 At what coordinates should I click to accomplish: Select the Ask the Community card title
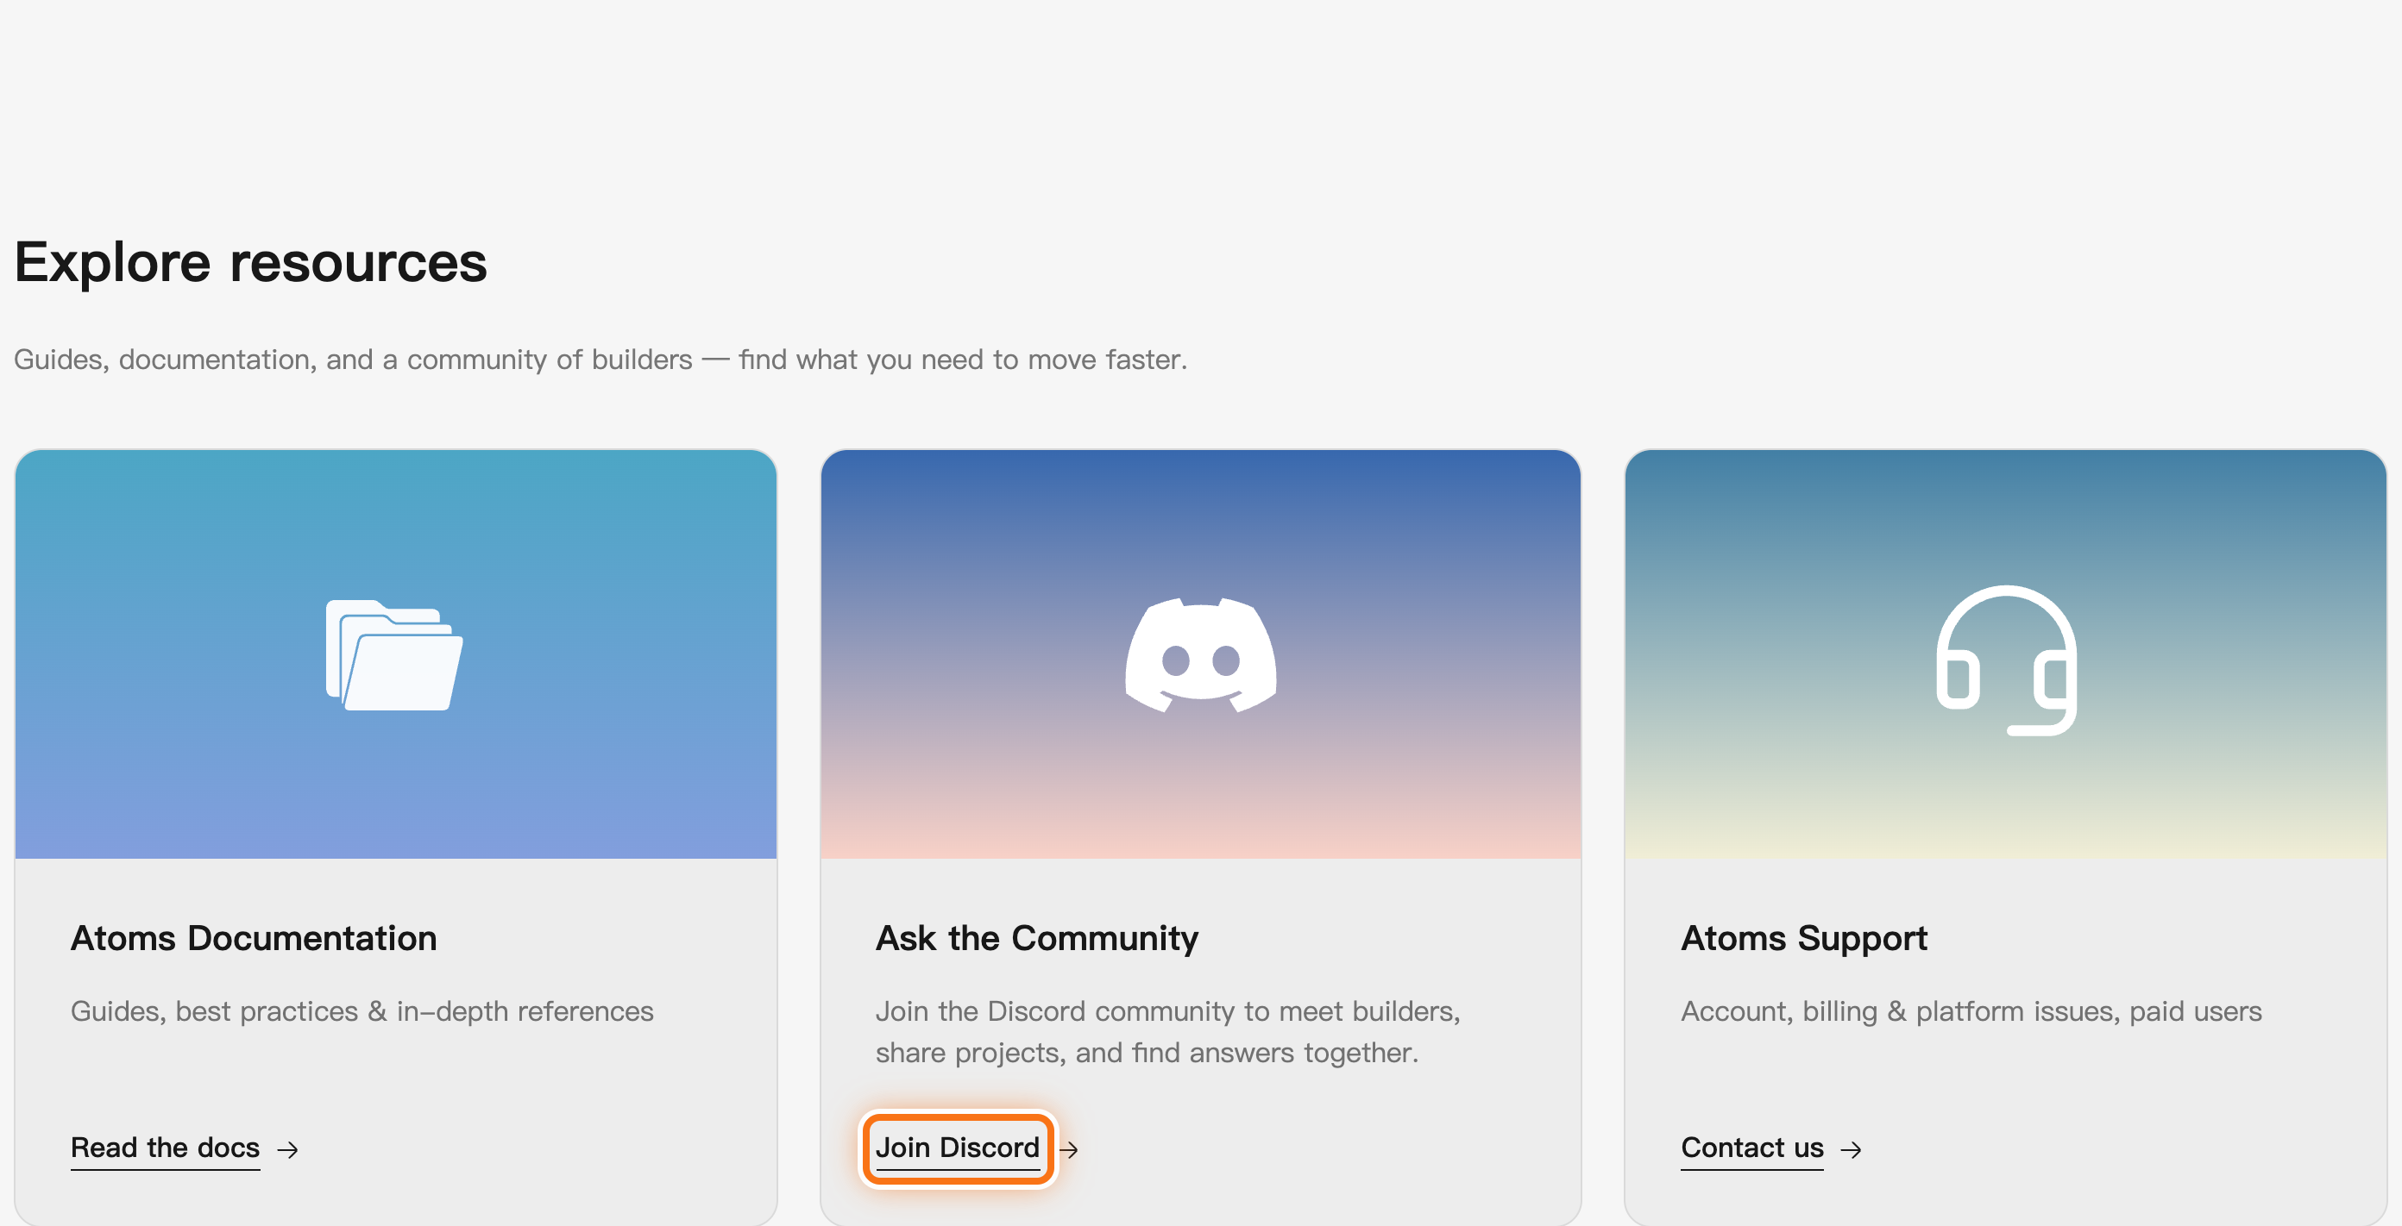click(1037, 938)
